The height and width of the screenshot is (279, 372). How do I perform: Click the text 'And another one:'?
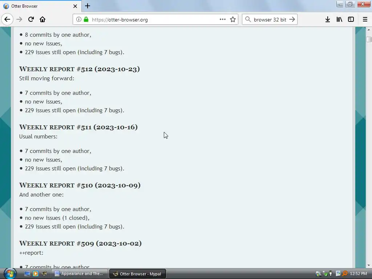point(41,195)
